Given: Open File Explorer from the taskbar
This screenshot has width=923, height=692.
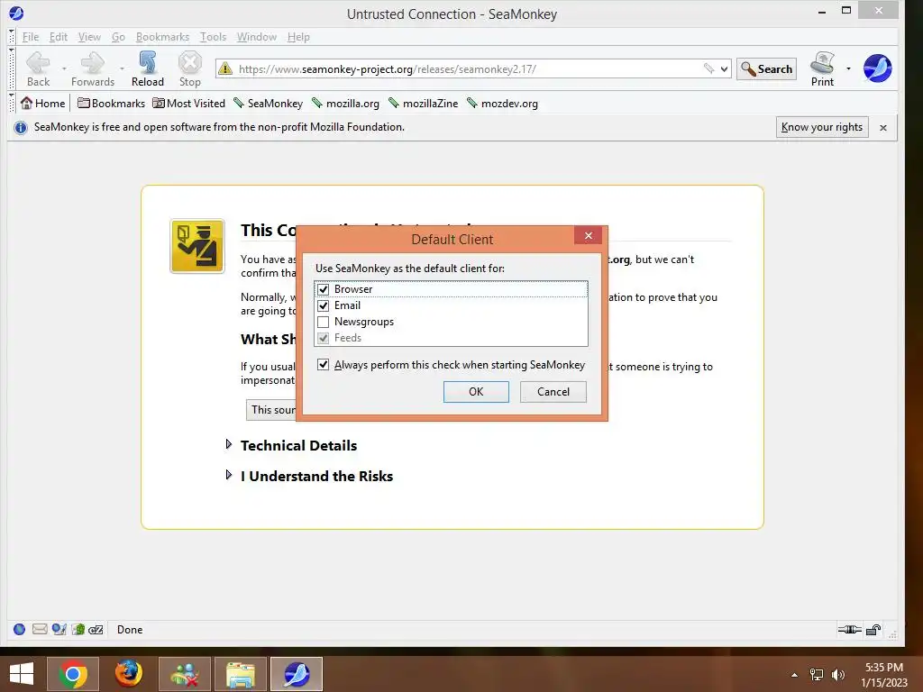Looking at the screenshot, I should click(240, 674).
